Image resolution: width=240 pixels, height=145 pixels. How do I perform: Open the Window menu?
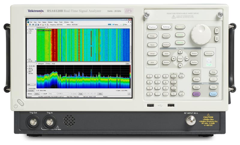(x=66, y=22)
